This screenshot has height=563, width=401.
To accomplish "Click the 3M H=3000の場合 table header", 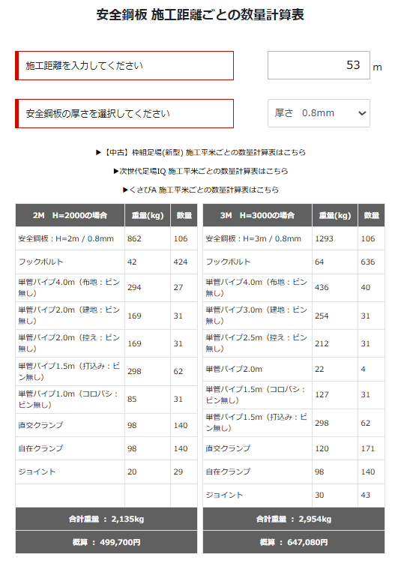I will (x=257, y=215).
